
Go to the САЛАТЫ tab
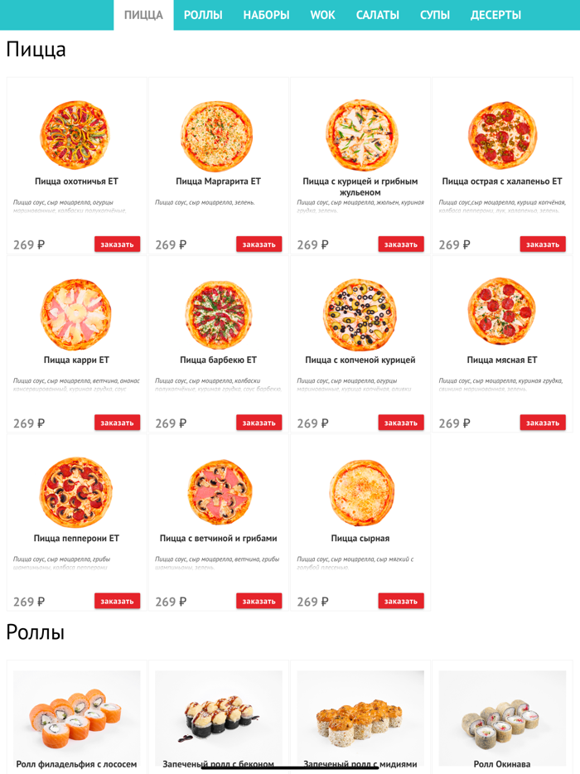tap(378, 15)
